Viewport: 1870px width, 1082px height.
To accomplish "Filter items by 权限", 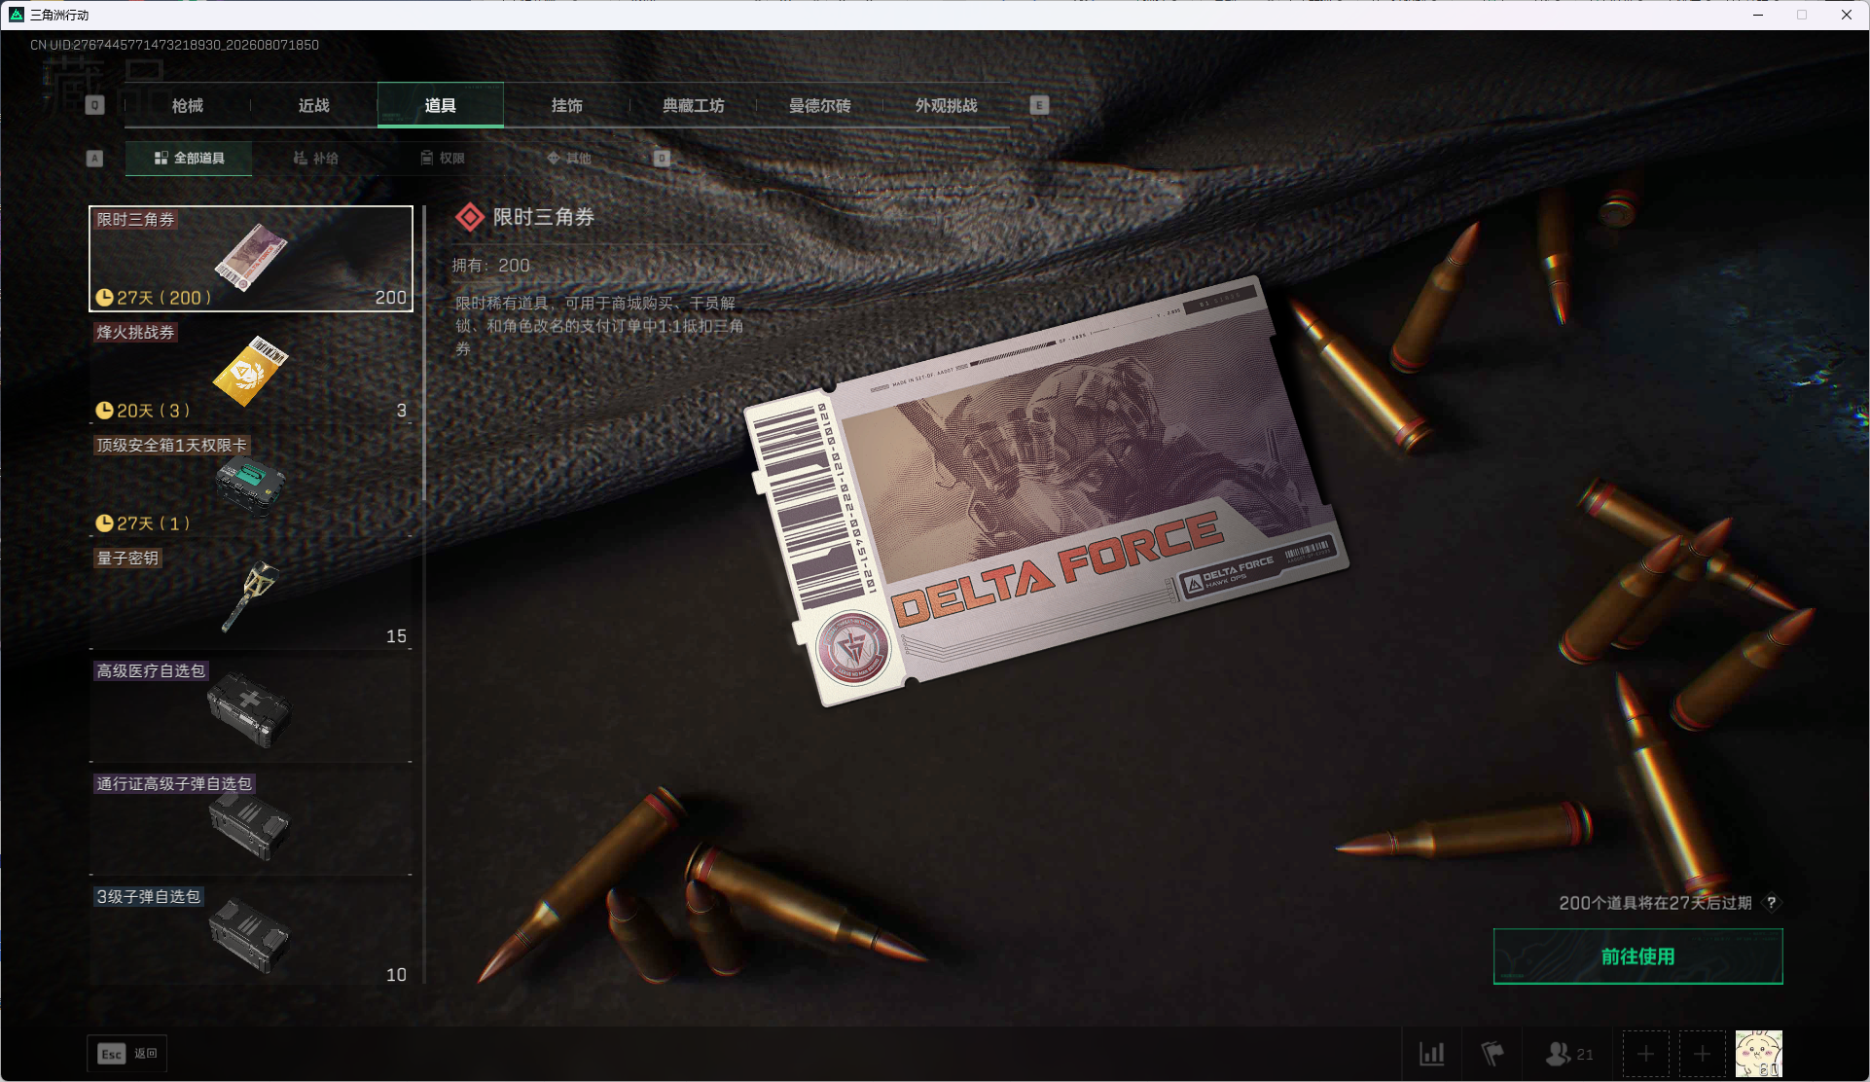I will [442, 158].
